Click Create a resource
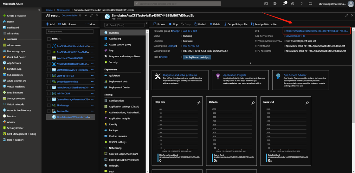This screenshot has width=355, height=173. (14, 16)
